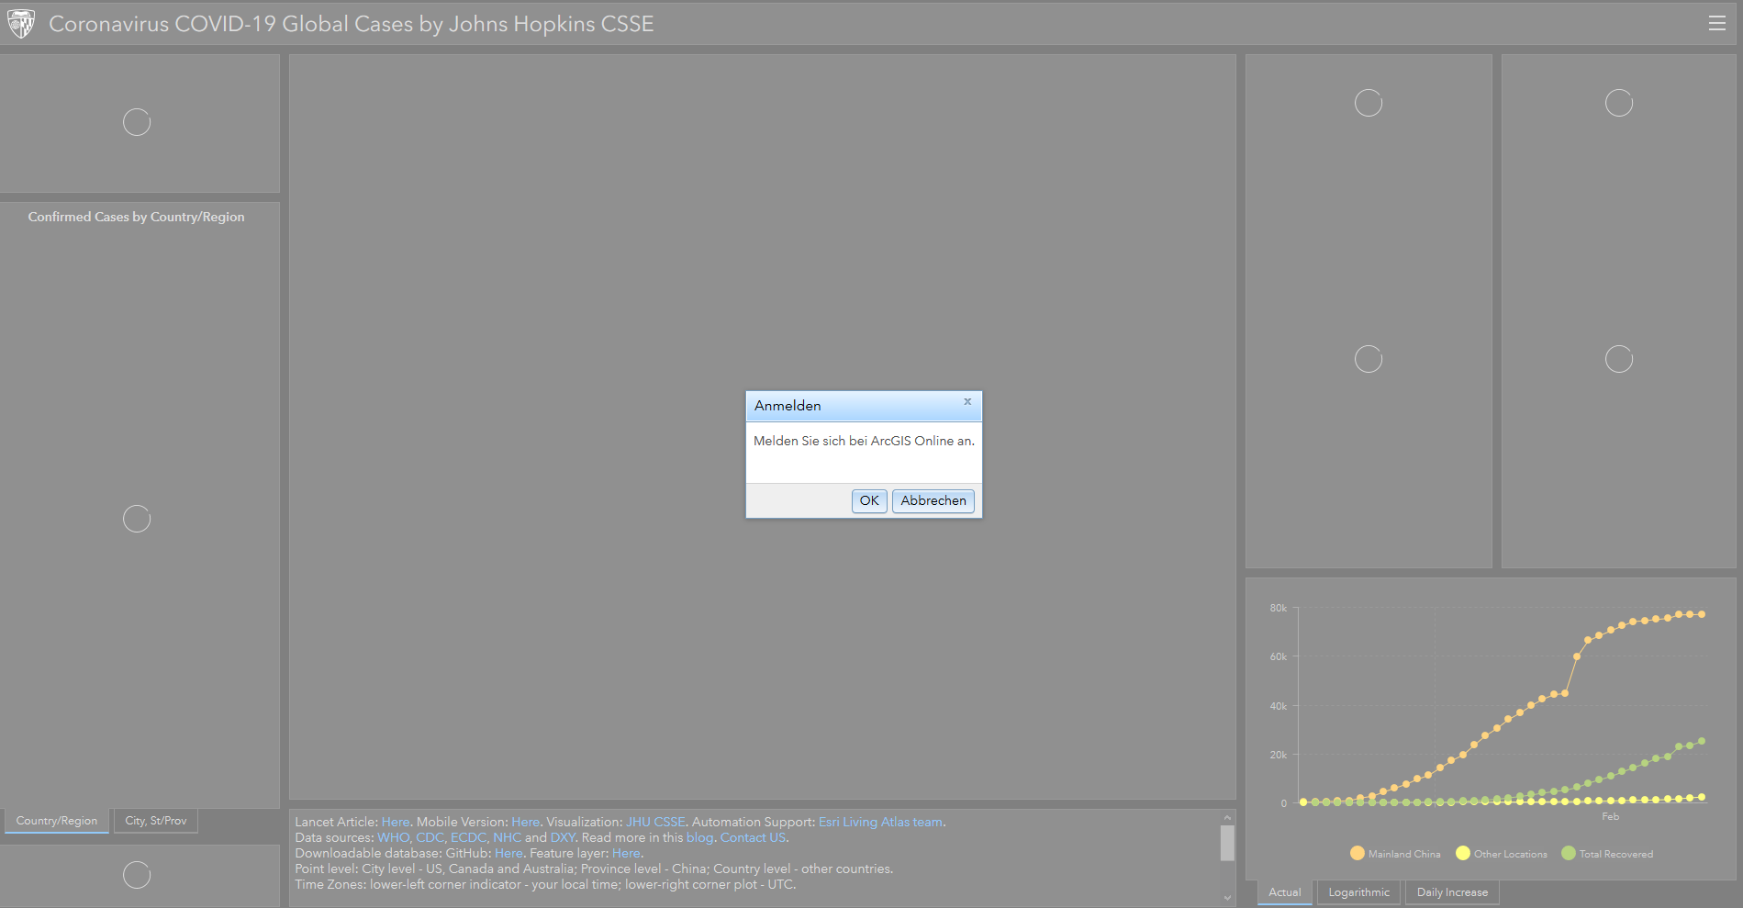This screenshot has width=1743, height=908.
Task: Toggle the Other Locations legend marker
Action: click(x=1463, y=853)
